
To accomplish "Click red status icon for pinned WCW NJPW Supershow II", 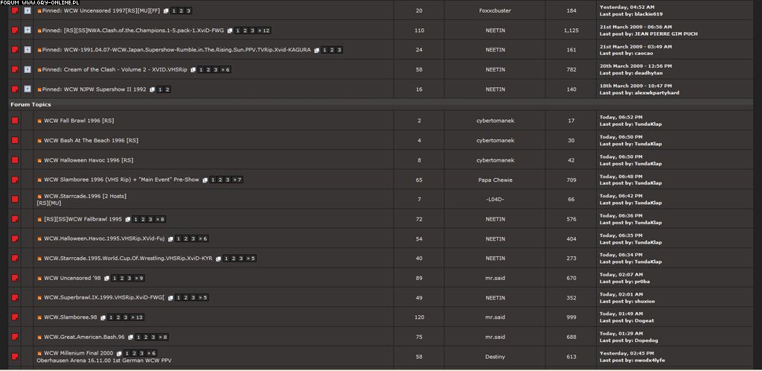I will (x=15, y=89).
